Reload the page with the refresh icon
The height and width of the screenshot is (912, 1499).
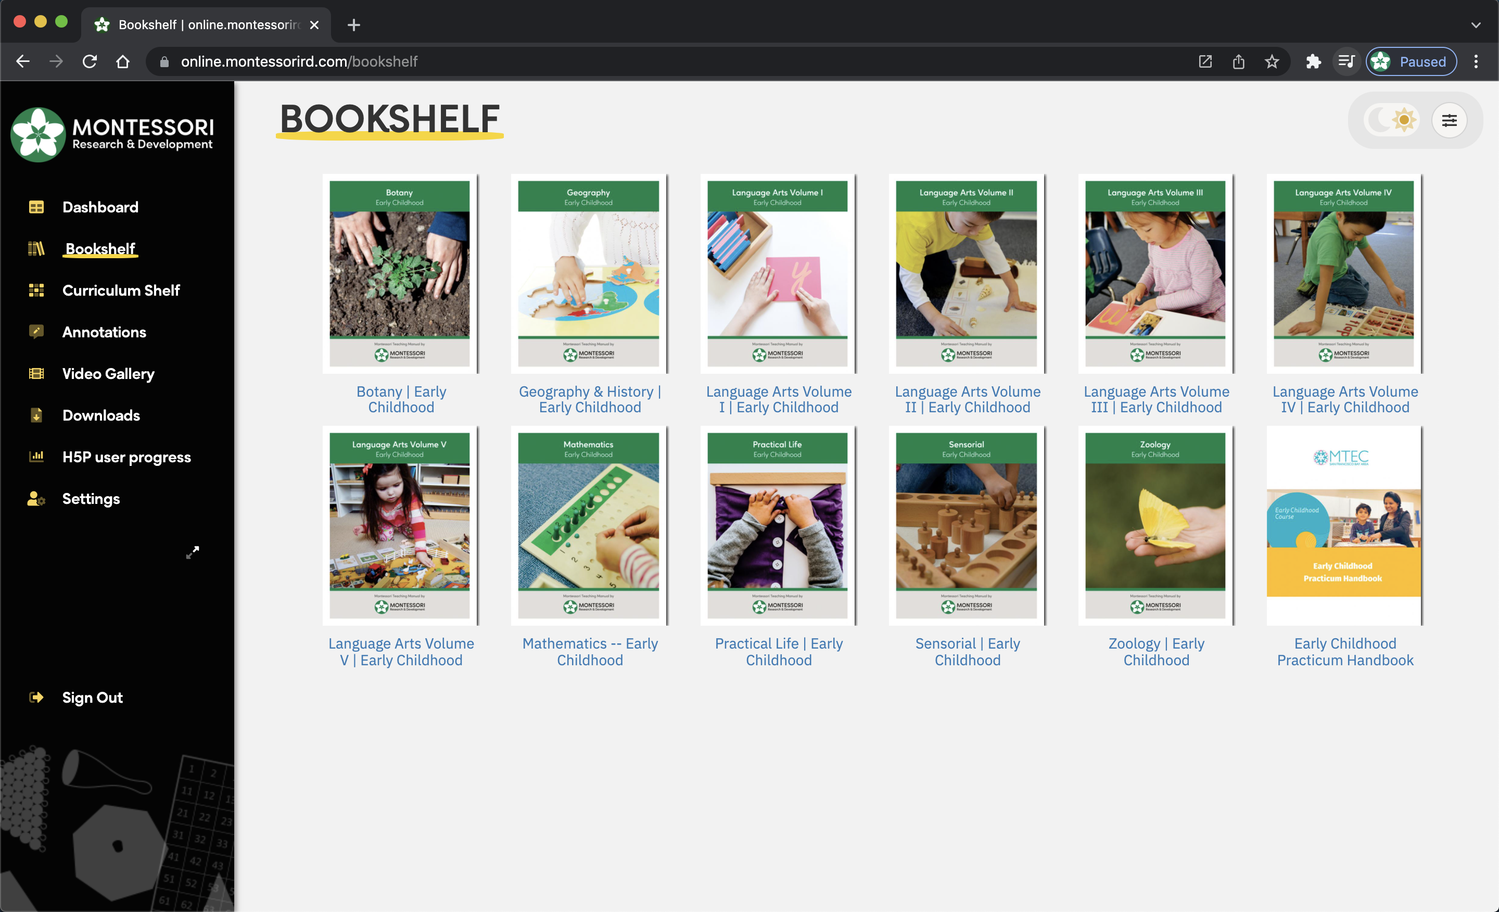coord(90,61)
